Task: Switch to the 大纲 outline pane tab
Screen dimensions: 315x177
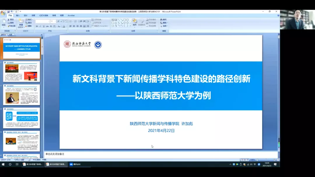Action: coord(10,35)
